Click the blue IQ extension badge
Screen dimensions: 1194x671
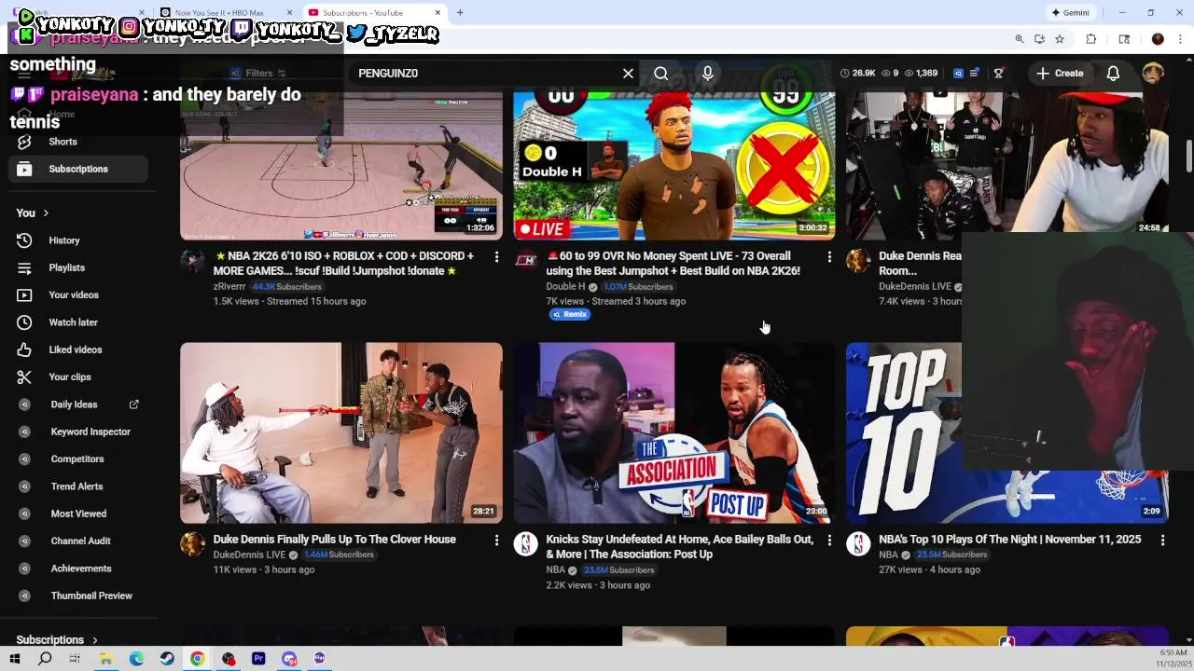[x=958, y=73]
